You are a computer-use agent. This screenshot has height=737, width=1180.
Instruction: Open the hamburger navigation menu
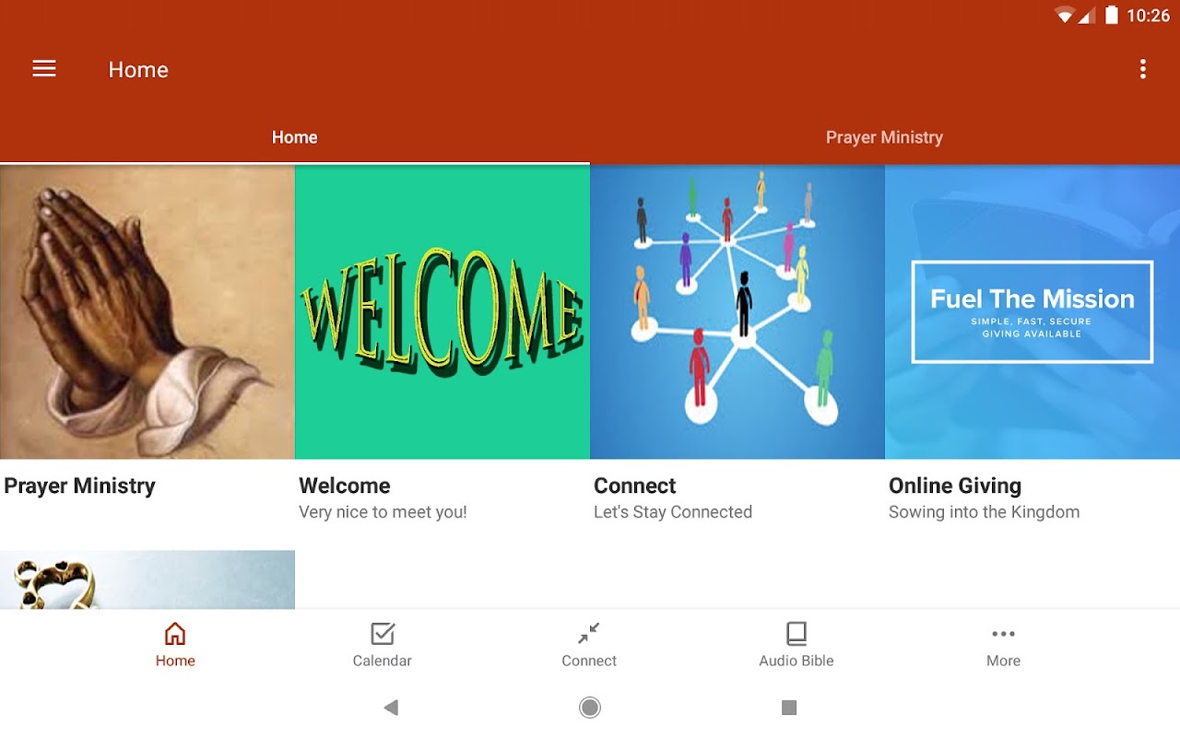(44, 69)
